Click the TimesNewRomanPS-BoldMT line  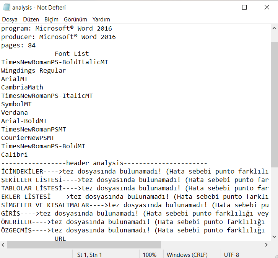(x=43, y=146)
